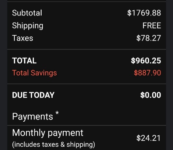Select the DUE TODAY heading
The width and height of the screenshot is (173, 150).
coord(33,95)
